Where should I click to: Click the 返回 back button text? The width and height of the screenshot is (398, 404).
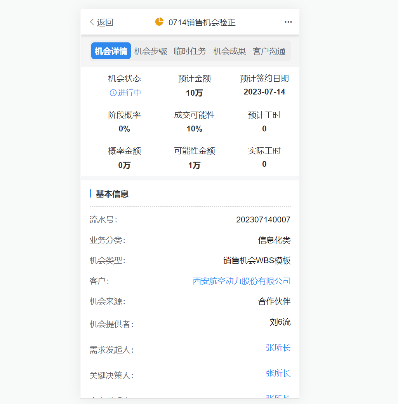[105, 23]
